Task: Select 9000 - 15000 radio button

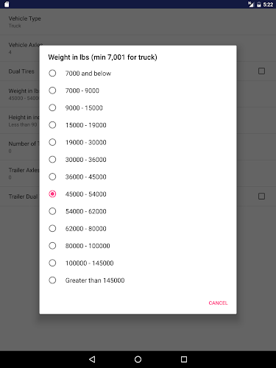Action: [x=138, y=107]
